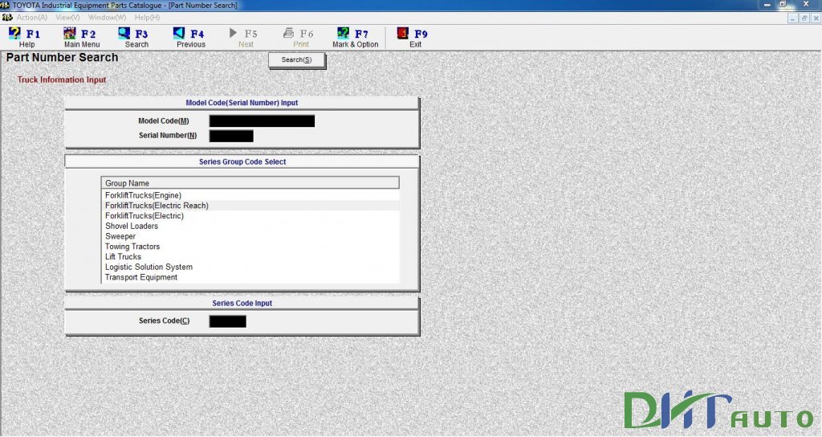
Task: Select Transport Equipment group
Action: 250,277
